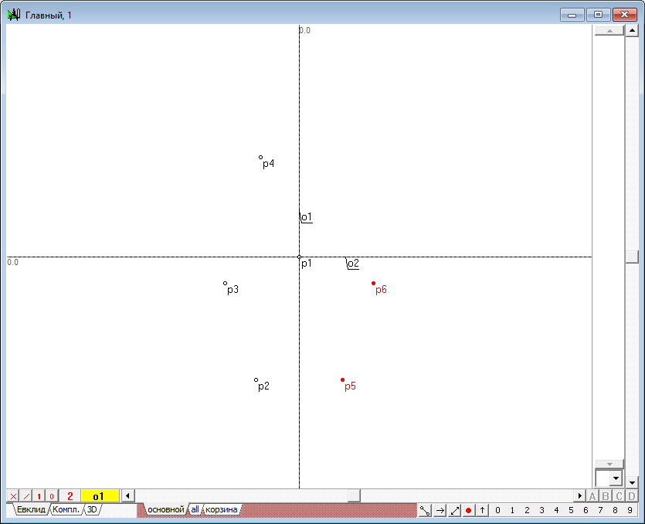Click the application icon in the title bar

14,15
